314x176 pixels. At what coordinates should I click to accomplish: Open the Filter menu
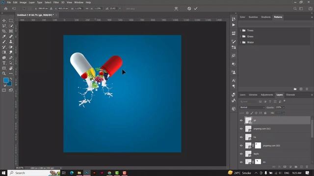click(x=56, y=2)
